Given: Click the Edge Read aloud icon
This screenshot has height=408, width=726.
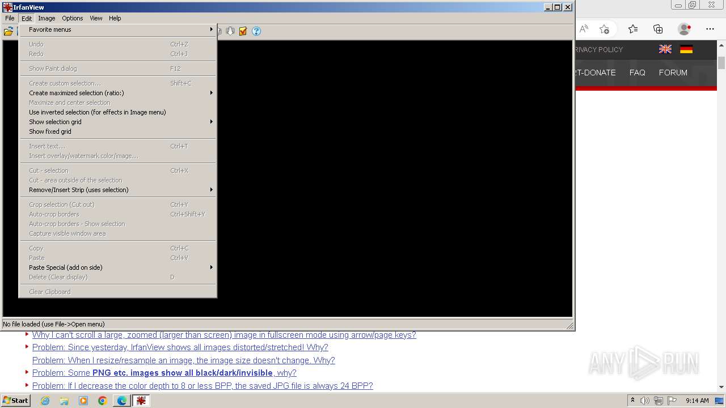Looking at the screenshot, I should [x=584, y=29].
